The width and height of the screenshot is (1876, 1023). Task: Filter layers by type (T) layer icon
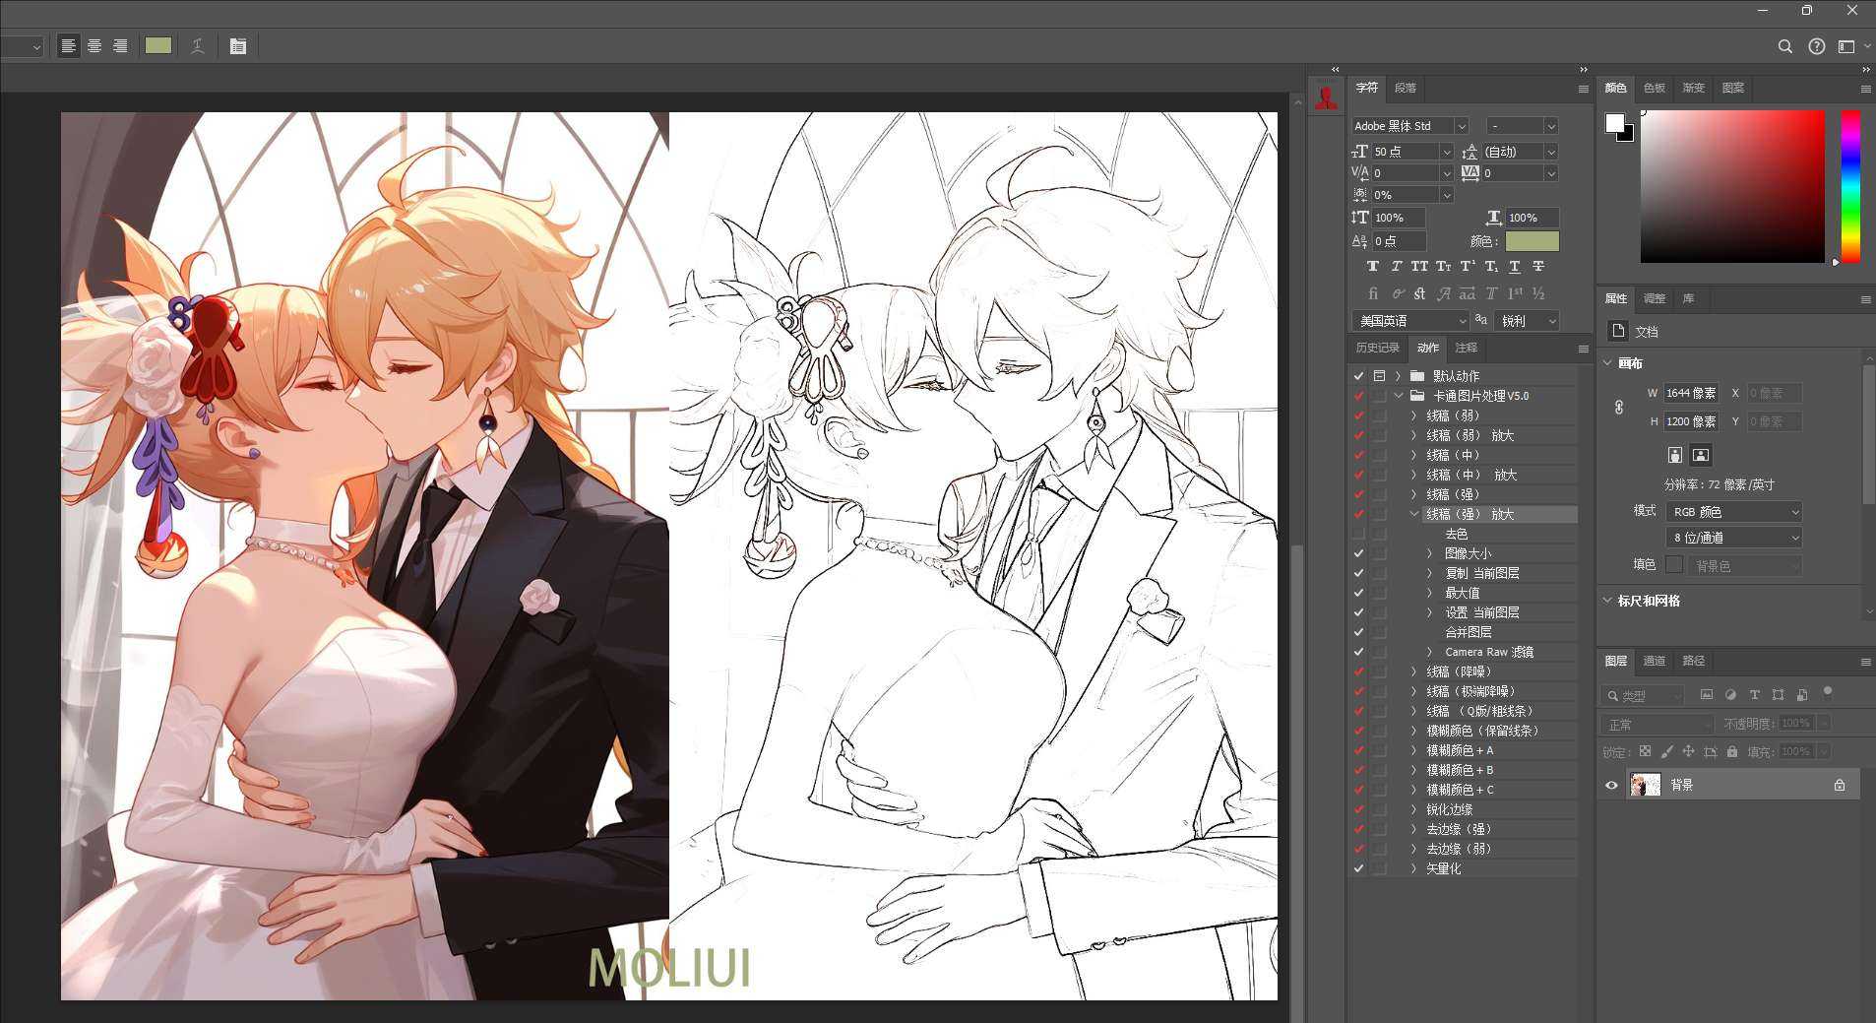pyautogui.click(x=1754, y=695)
